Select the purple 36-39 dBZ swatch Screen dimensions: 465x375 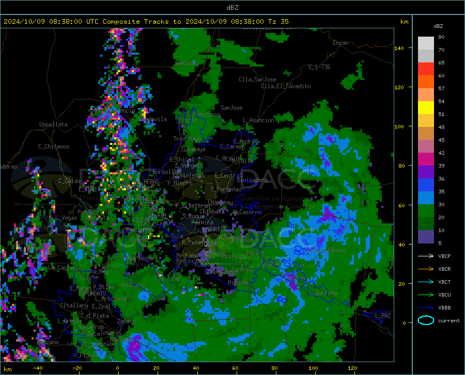426,172
